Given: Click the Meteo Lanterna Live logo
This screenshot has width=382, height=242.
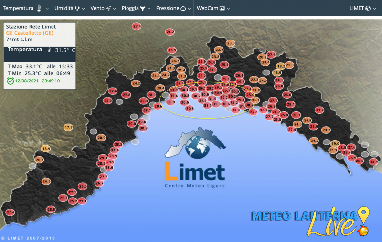Looking at the screenshot, I should 310,222.
